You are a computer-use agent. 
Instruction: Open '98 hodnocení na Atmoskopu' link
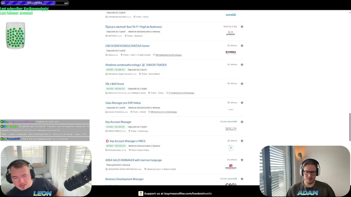(169, 55)
